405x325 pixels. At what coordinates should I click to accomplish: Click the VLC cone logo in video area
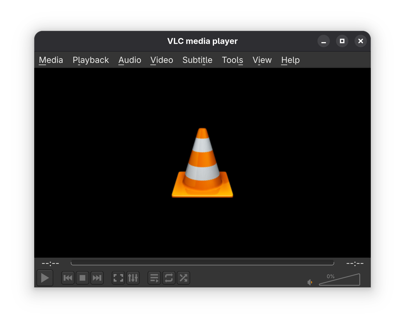point(202,163)
